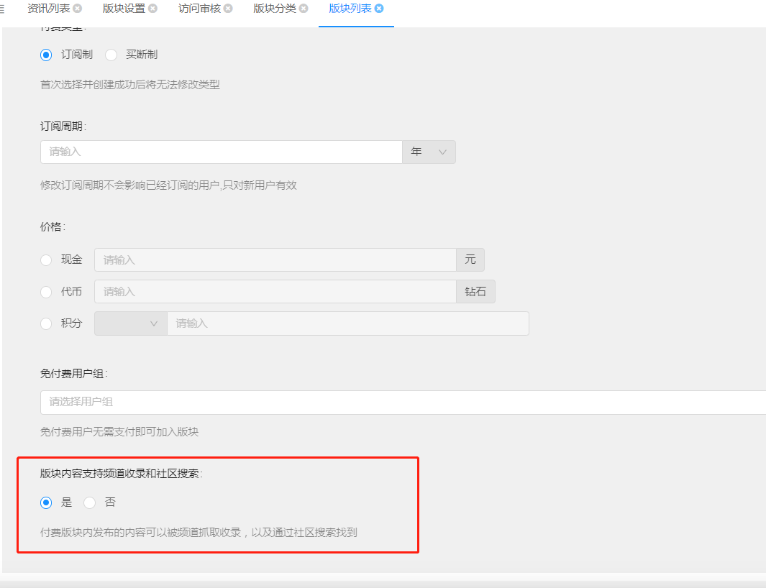Choose 是 for channel indexing support

point(46,502)
